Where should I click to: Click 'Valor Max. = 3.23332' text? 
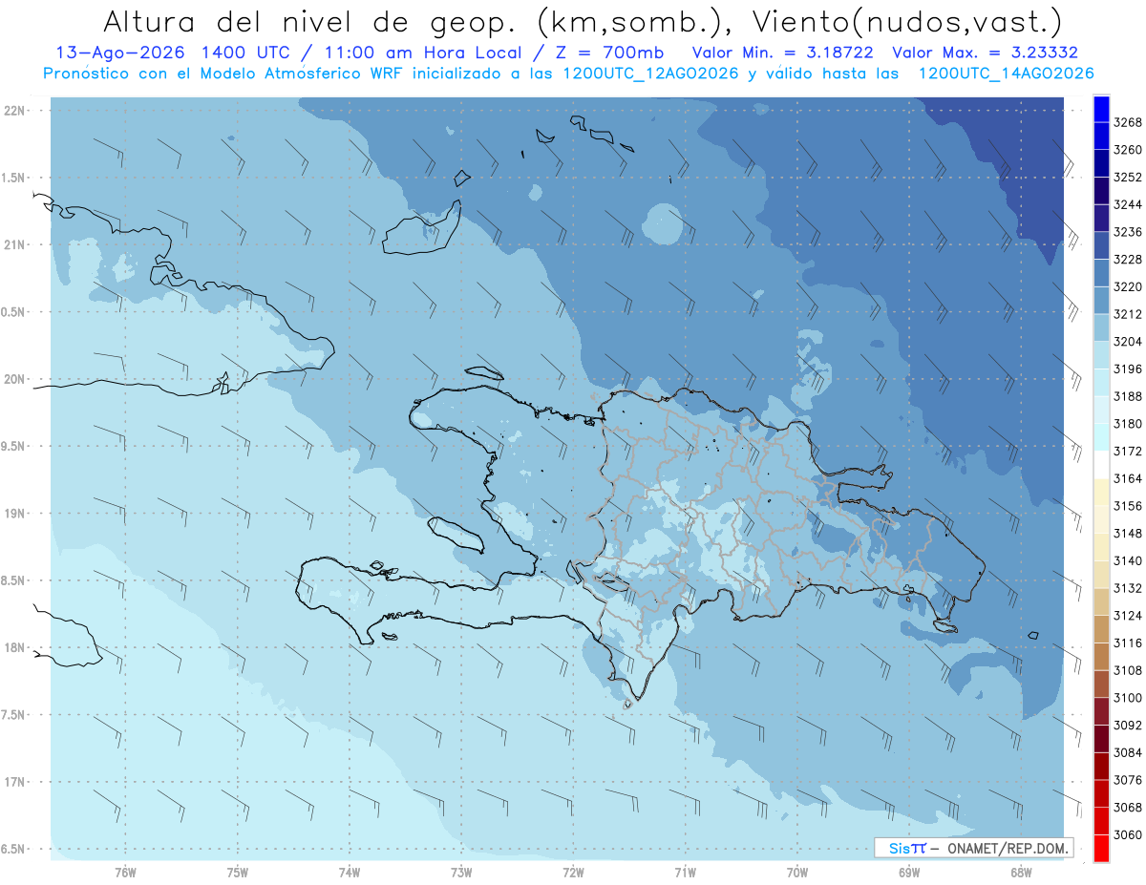[986, 53]
